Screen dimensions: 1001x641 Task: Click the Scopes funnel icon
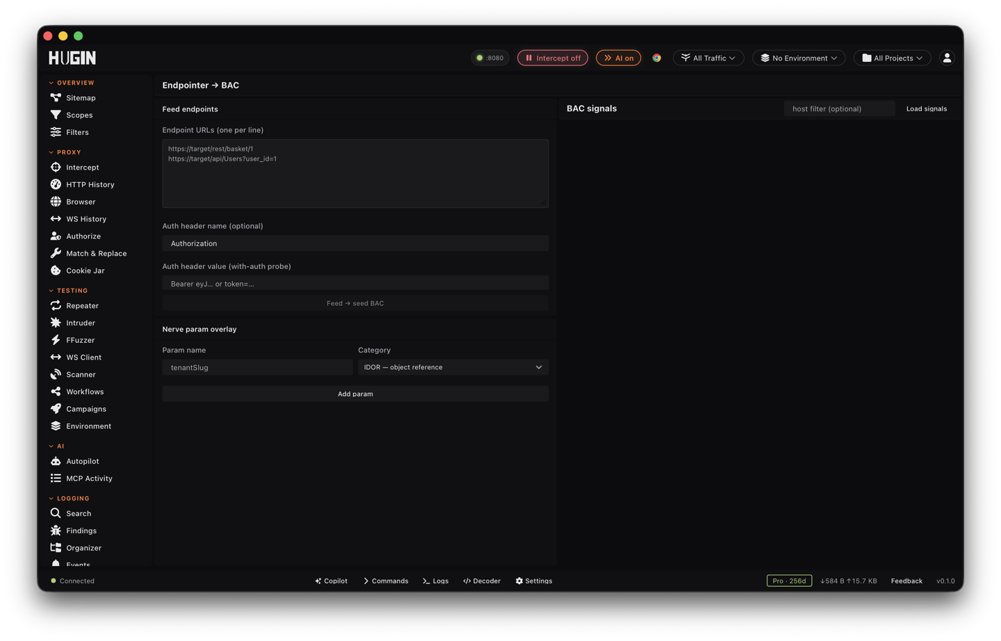point(56,115)
